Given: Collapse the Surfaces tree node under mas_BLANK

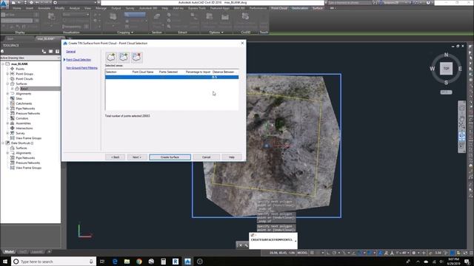Looking at the screenshot, I should 7,83.
